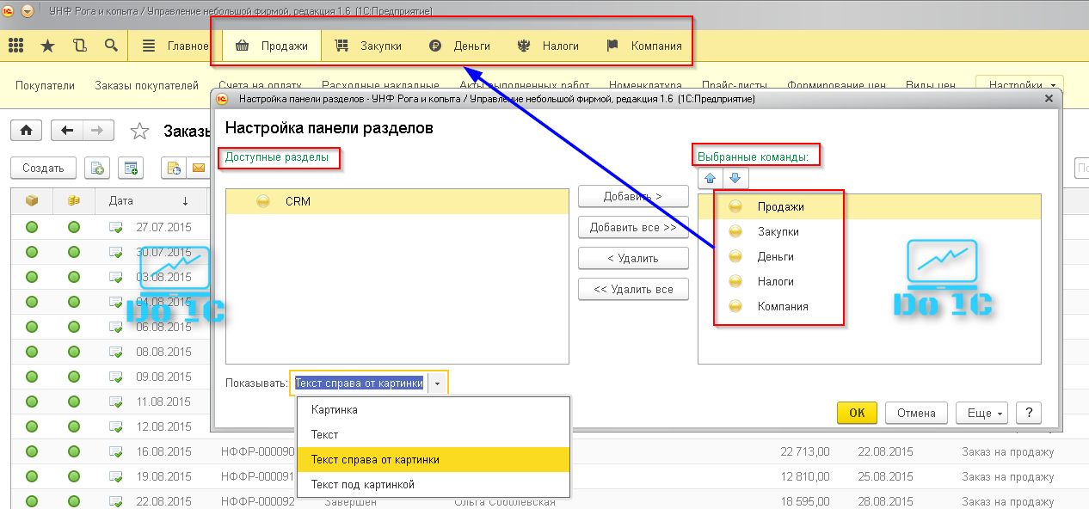This screenshot has width=1089, height=509.
Task: Open the Виды цен command link
Action: pos(930,86)
